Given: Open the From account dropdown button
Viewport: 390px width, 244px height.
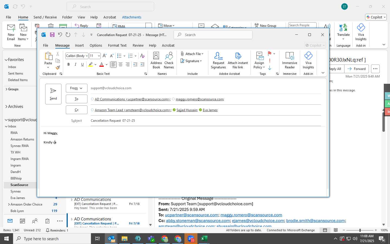Looking at the screenshot, I should (77, 88).
